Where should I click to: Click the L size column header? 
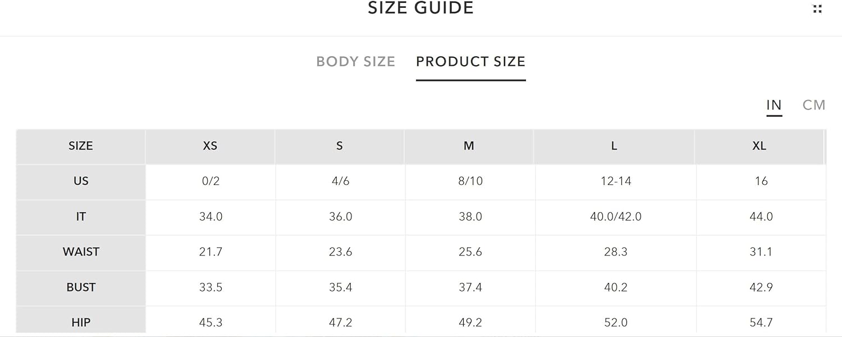[614, 146]
